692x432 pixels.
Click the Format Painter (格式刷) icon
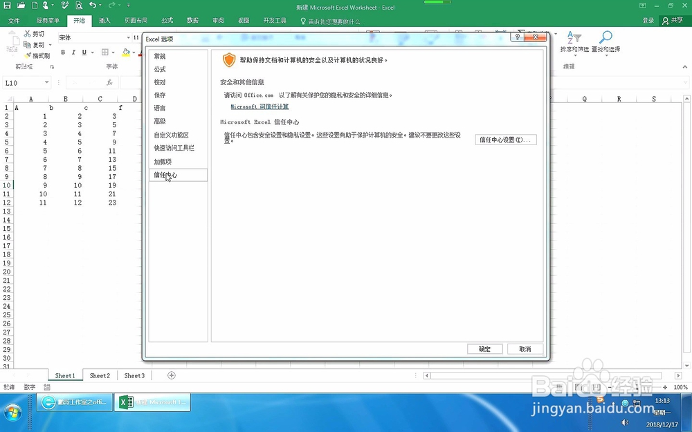tap(28, 55)
